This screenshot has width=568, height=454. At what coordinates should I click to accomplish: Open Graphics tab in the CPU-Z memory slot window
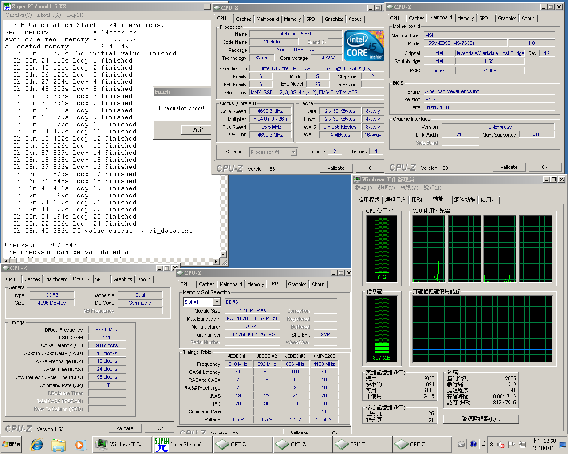point(297,284)
